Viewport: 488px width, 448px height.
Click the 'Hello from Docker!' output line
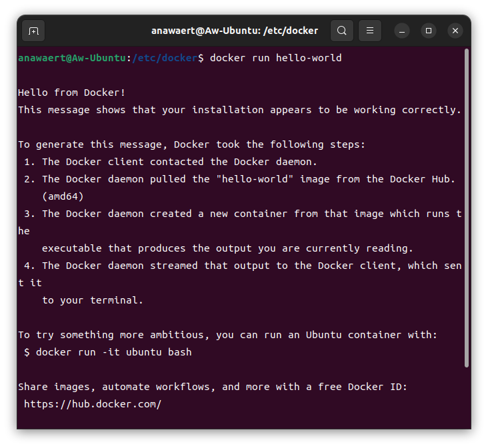pyautogui.click(x=71, y=93)
